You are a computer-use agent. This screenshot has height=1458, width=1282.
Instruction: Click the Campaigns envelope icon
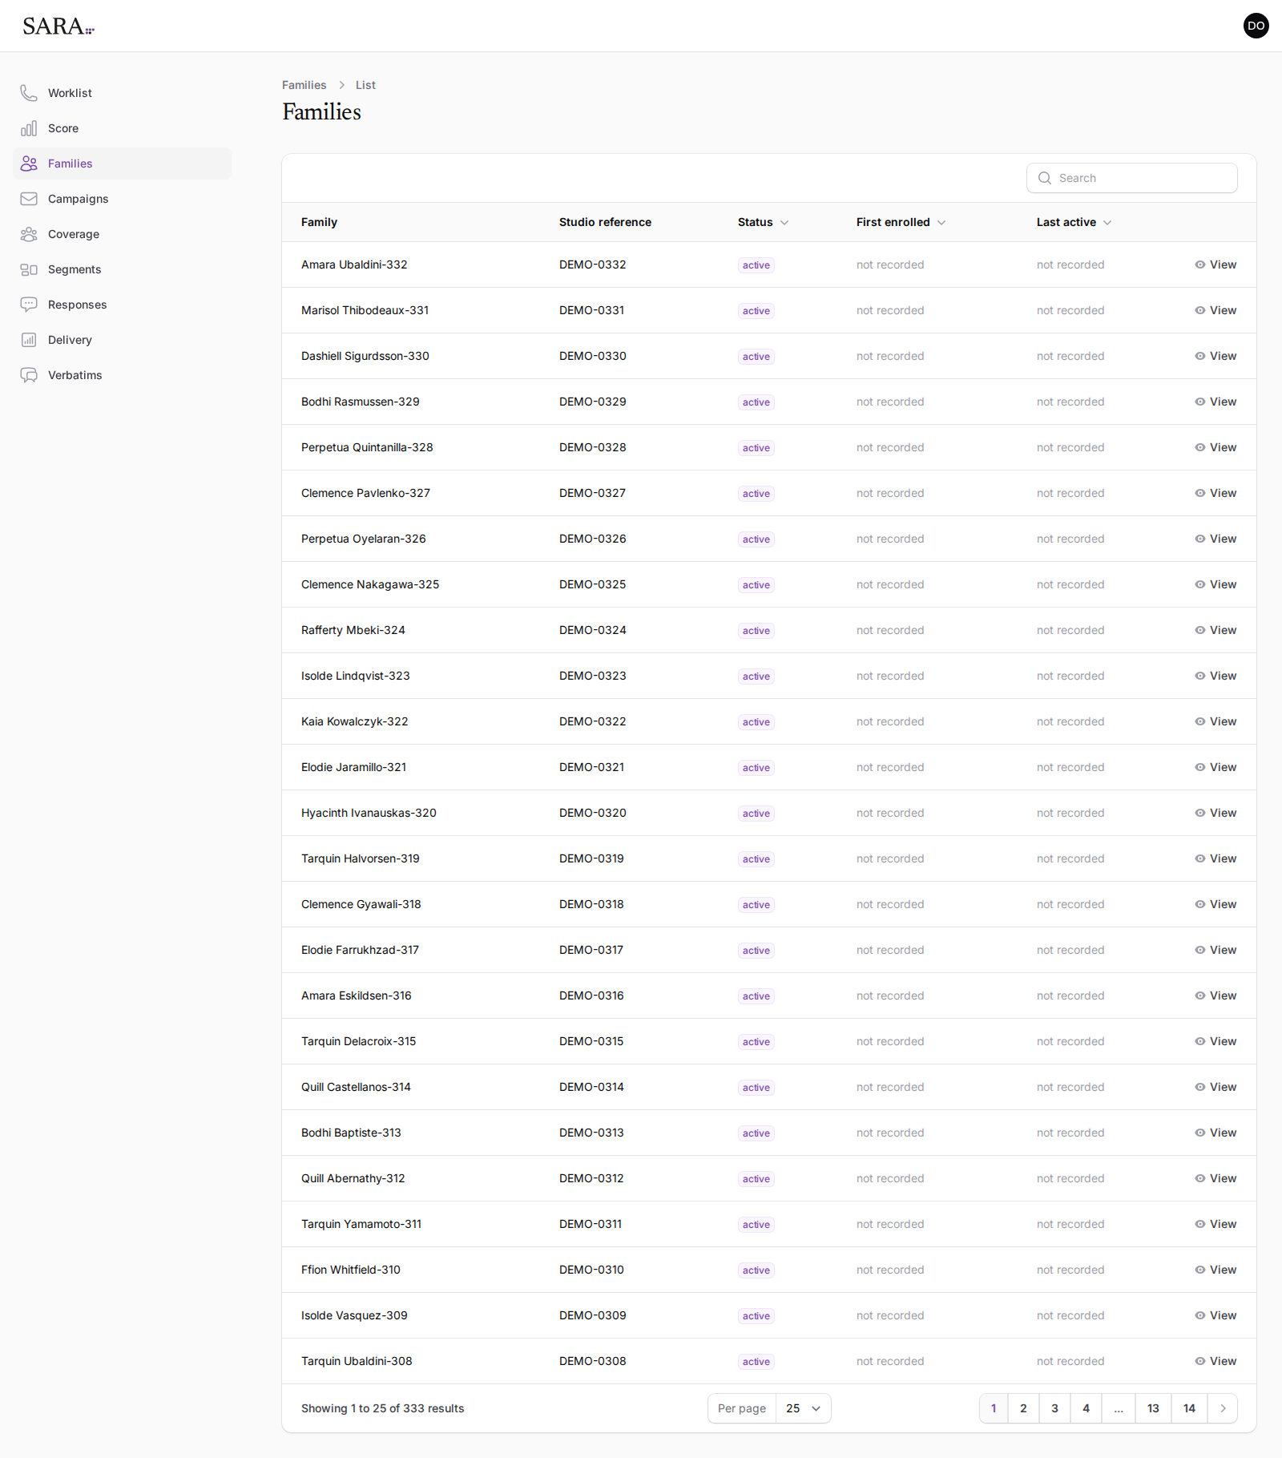click(x=29, y=199)
